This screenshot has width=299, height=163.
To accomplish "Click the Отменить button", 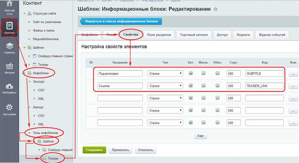I will tap(146, 150).
